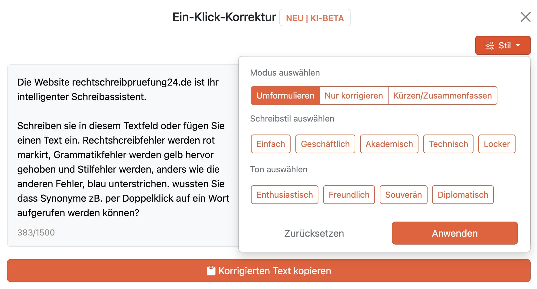Choose the Souverän tone
Image resolution: width=537 pixels, height=289 pixels.
pos(403,195)
